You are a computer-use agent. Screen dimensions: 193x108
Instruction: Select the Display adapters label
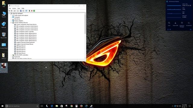(19, 21)
